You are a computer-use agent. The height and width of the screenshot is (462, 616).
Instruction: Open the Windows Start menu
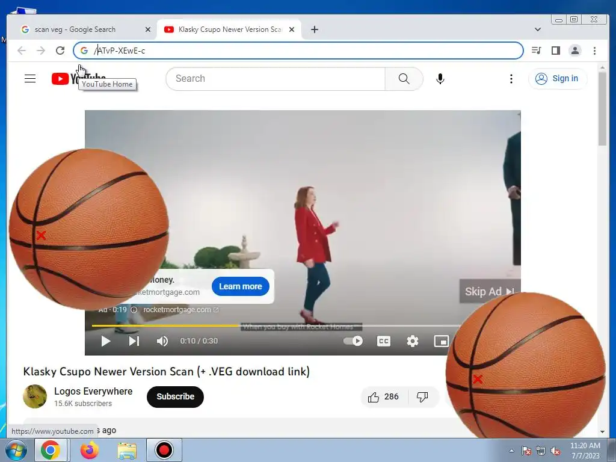(x=16, y=450)
